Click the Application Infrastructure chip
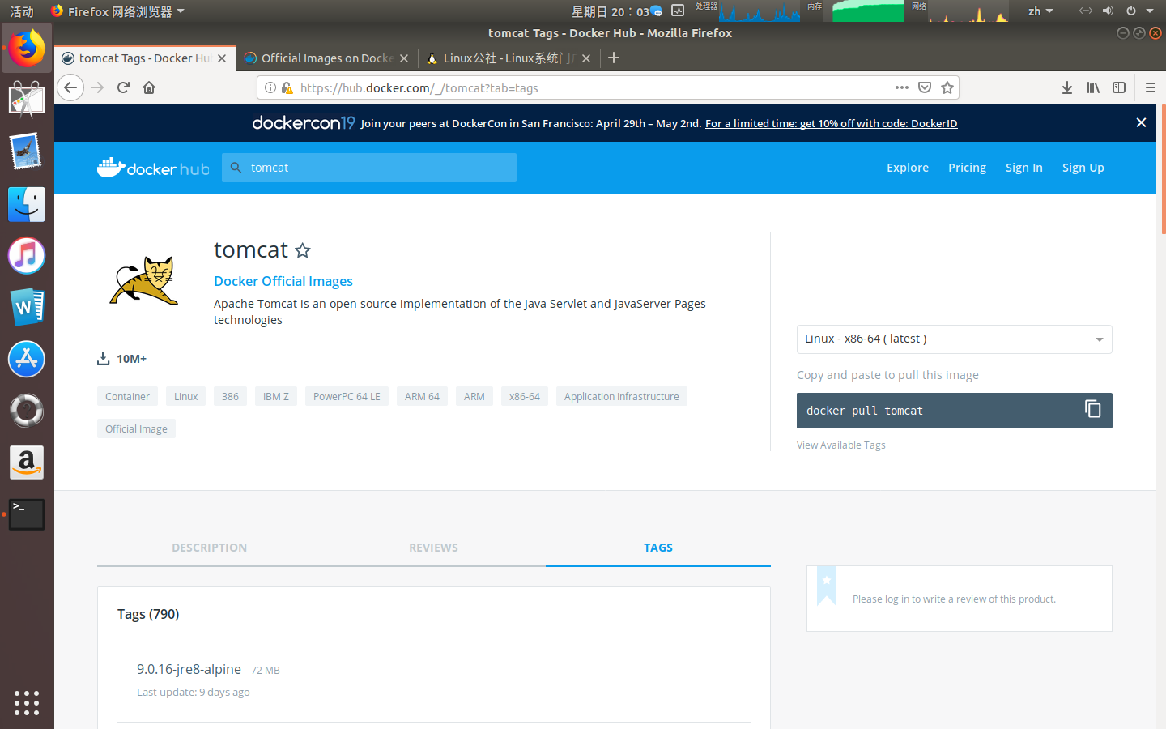The width and height of the screenshot is (1166, 729). [621, 396]
